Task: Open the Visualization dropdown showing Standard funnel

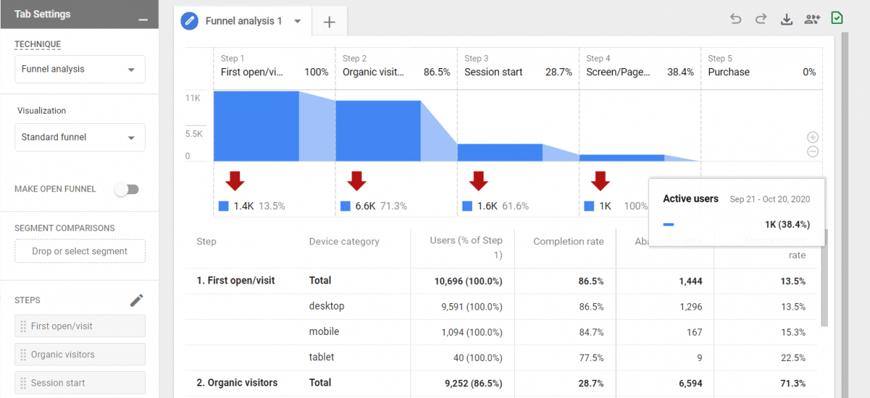Action: [x=80, y=137]
